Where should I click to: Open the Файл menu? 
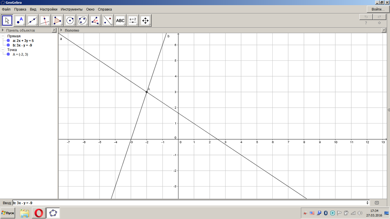coord(6,9)
